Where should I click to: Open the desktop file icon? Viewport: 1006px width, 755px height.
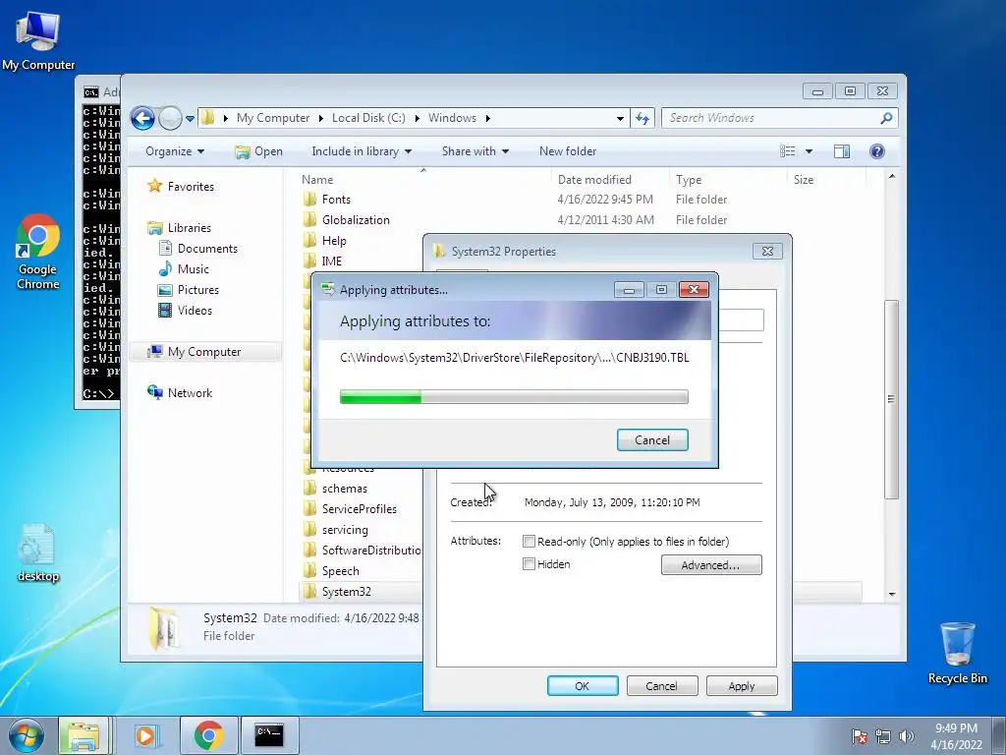point(38,553)
